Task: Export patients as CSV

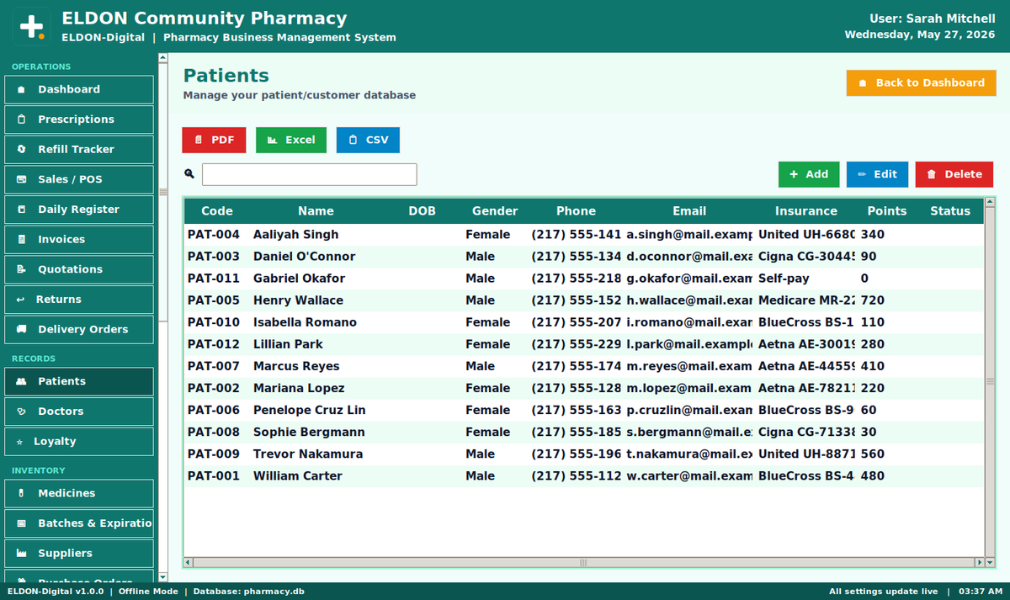Action: [368, 140]
